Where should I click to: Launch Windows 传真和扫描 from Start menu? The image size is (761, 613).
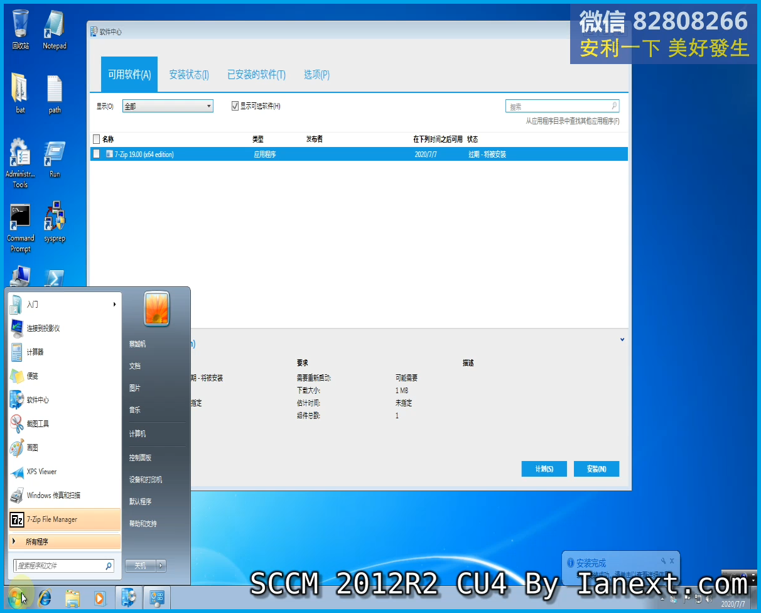(x=64, y=495)
